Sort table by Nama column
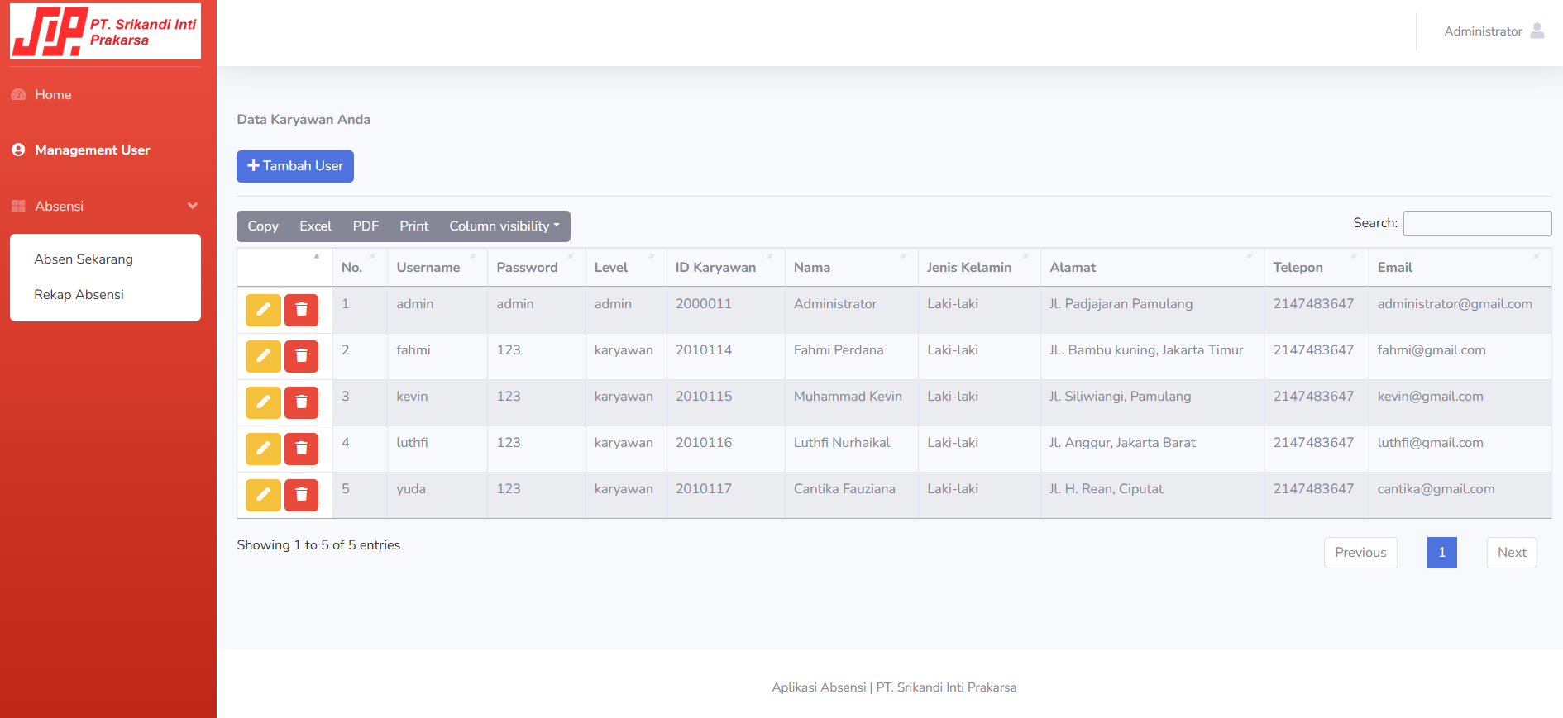 click(x=851, y=268)
